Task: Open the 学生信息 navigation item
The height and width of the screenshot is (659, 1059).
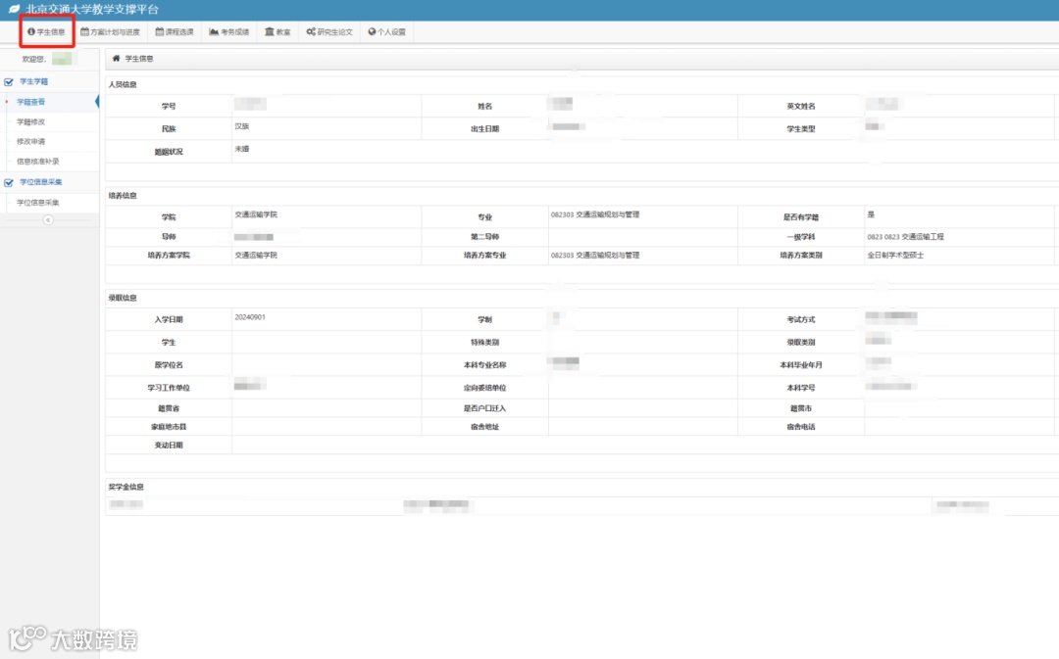Action: point(46,31)
